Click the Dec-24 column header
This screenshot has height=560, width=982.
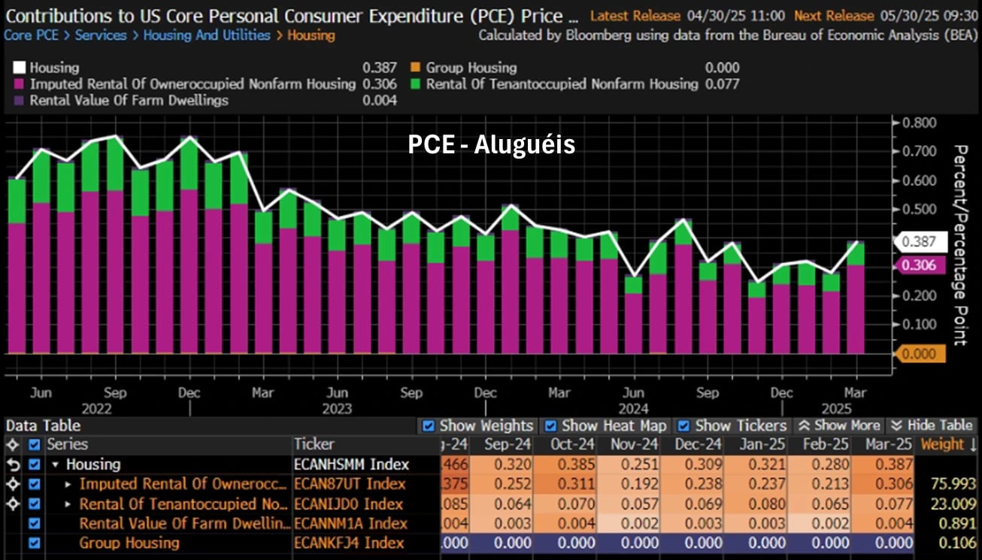click(699, 444)
